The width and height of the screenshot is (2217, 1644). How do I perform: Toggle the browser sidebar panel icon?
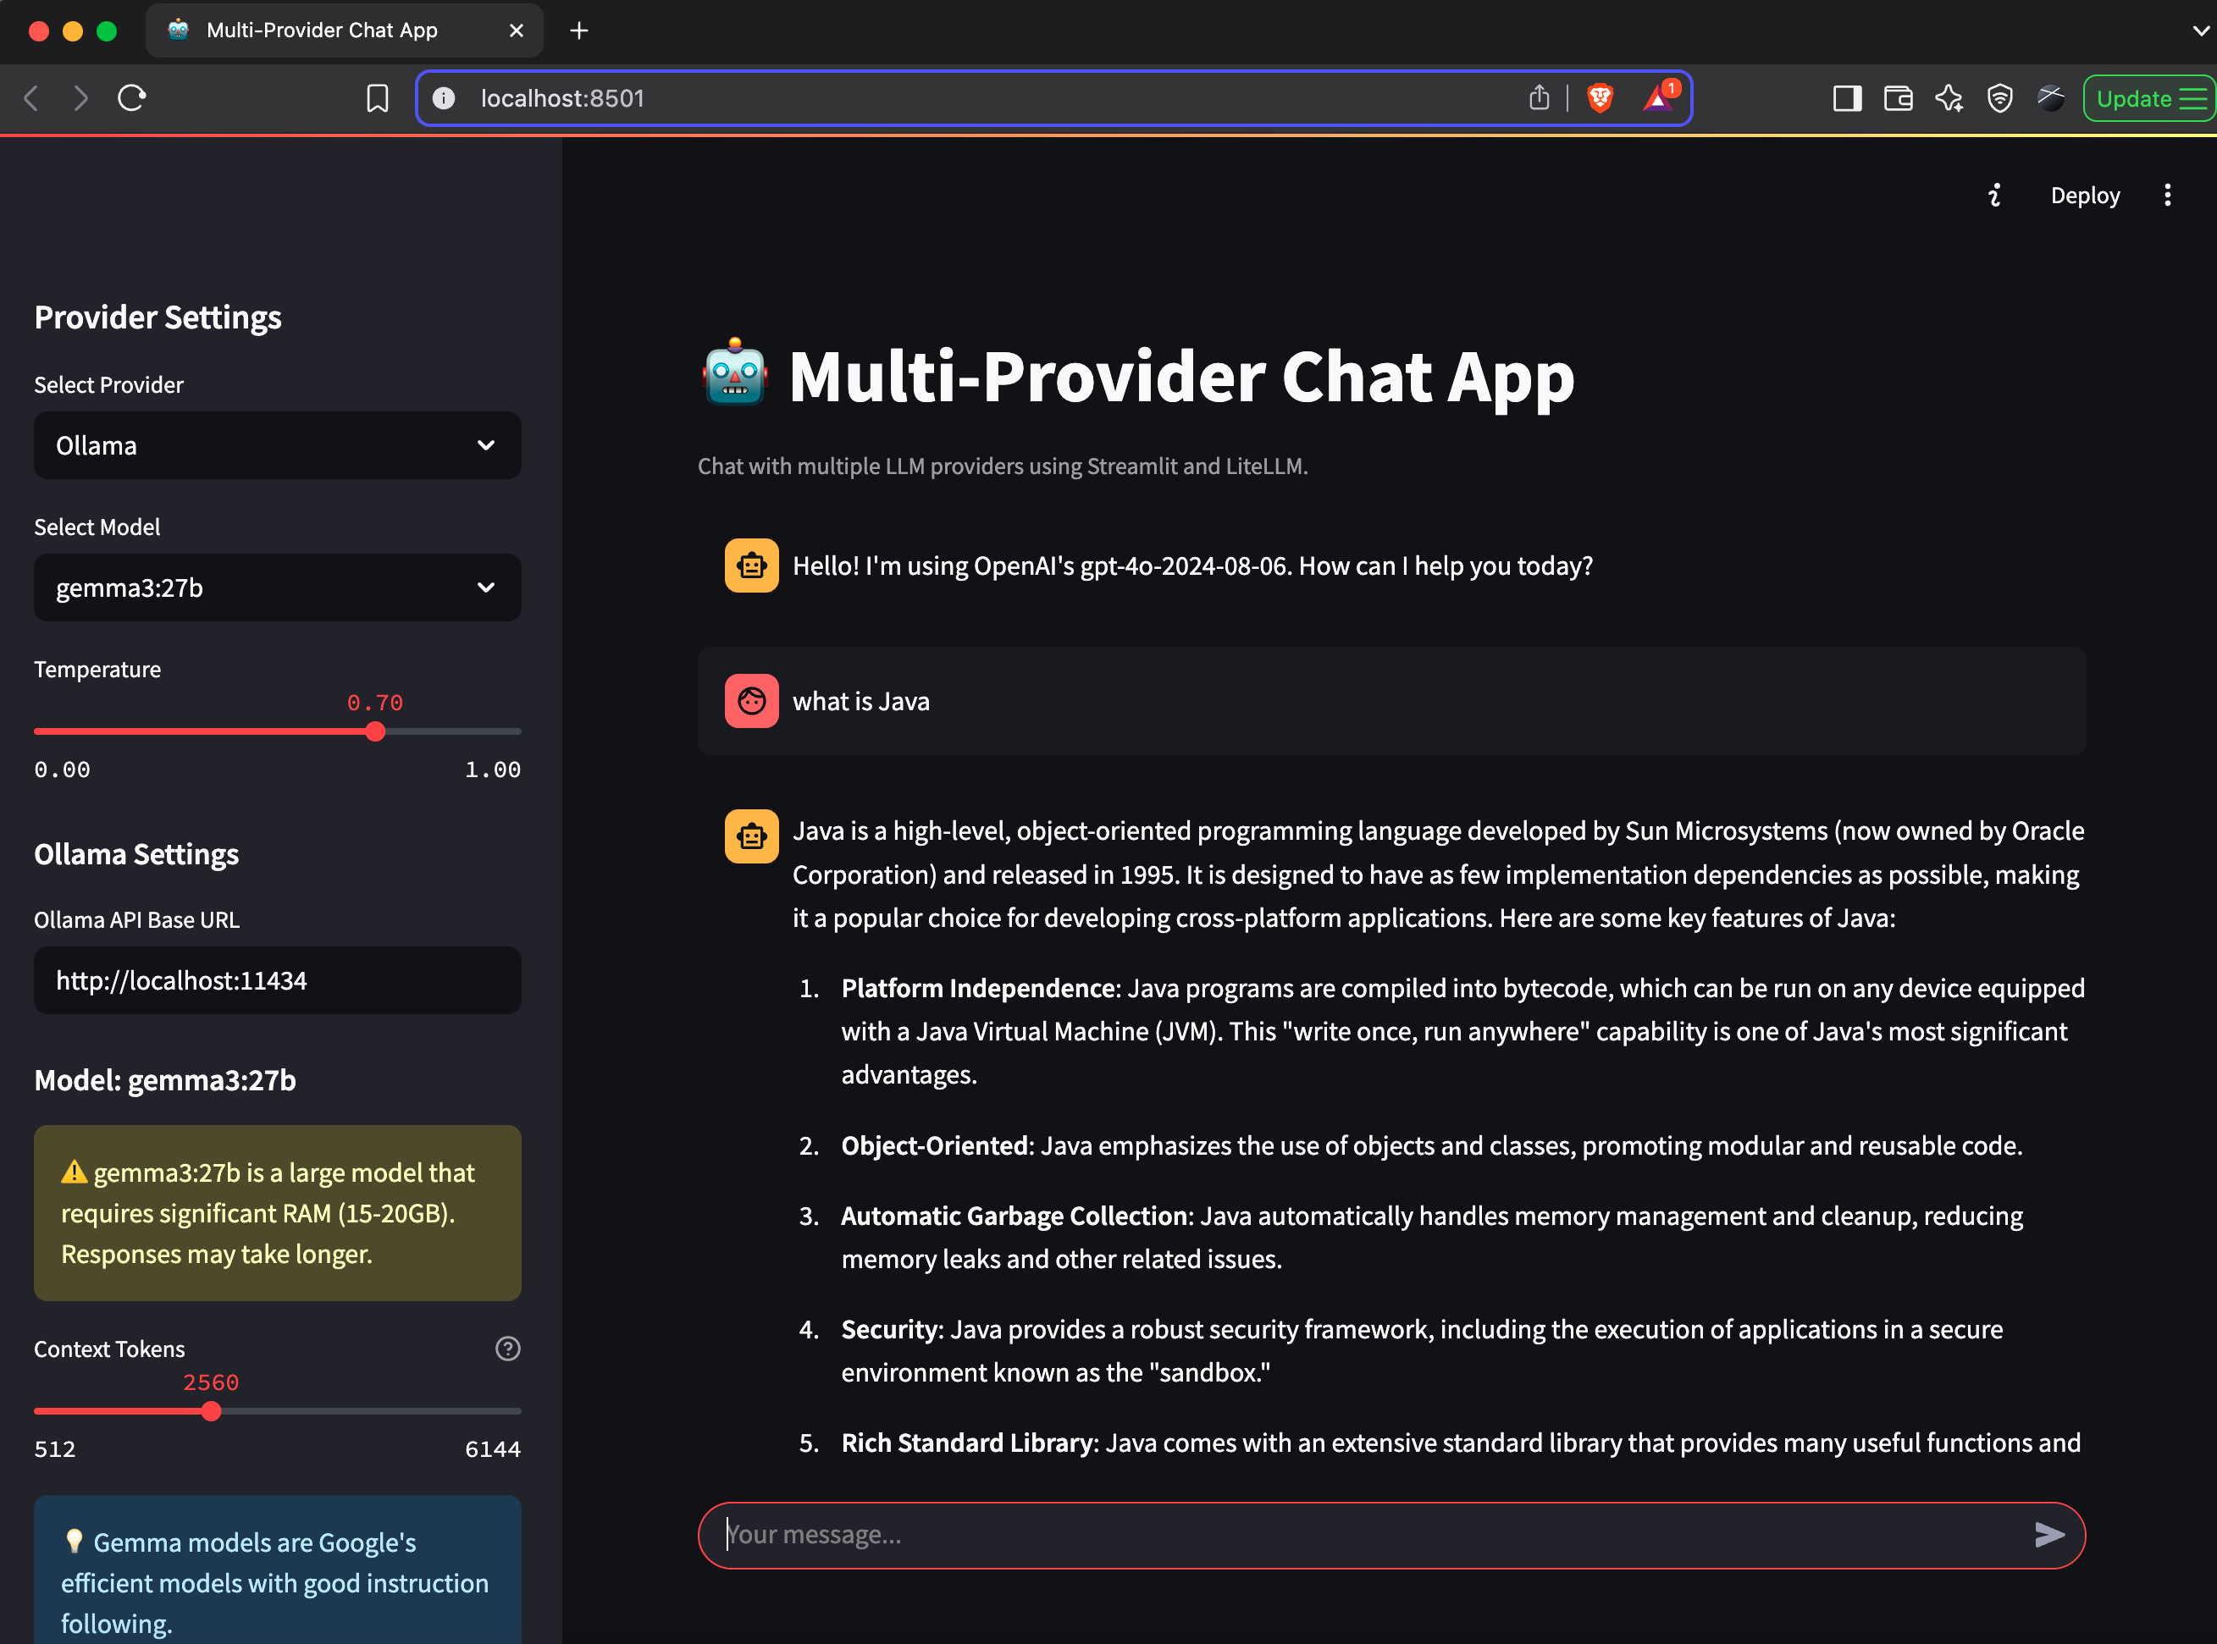(1847, 98)
